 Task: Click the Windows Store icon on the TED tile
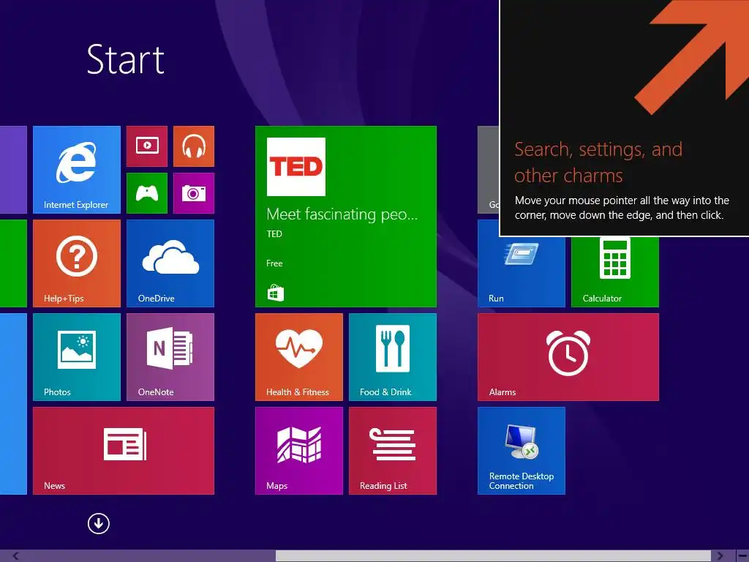pos(276,293)
